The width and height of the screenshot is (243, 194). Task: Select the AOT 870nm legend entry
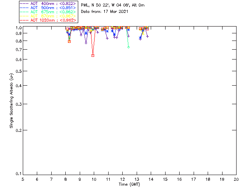48,16
